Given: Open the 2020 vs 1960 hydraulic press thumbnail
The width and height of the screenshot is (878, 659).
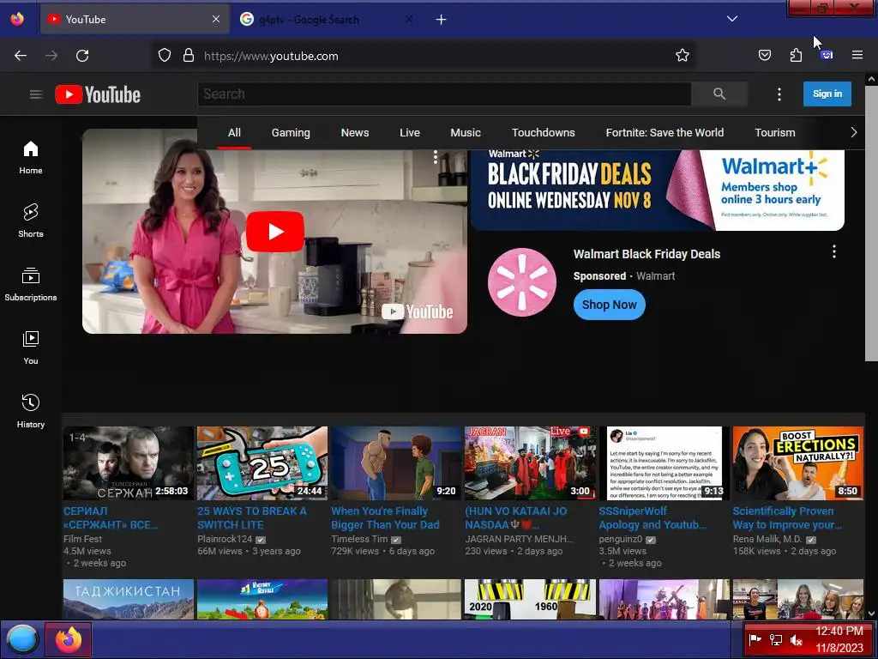Looking at the screenshot, I should click(530, 599).
